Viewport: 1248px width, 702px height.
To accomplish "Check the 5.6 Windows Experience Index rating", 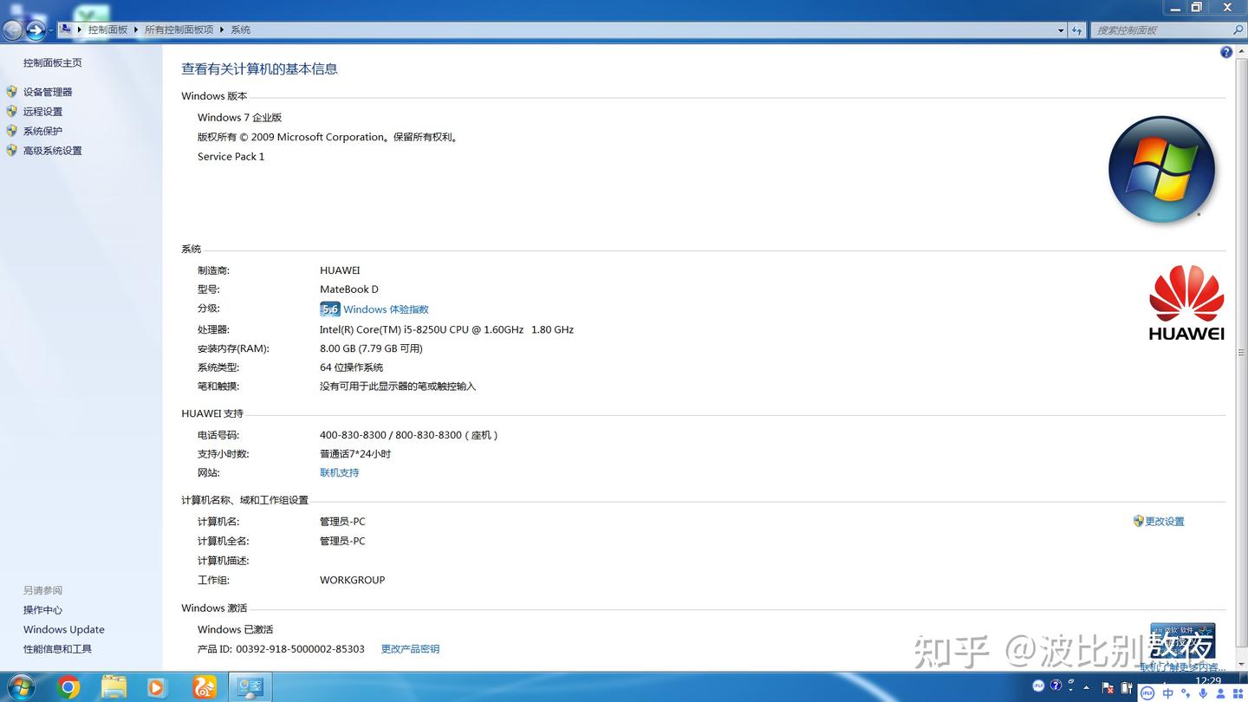I will pos(374,309).
